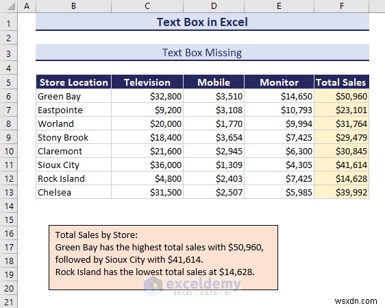Click Green Bay mobile value $3,510
This screenshot has height=308, width=385.
(x=214, y=96)
